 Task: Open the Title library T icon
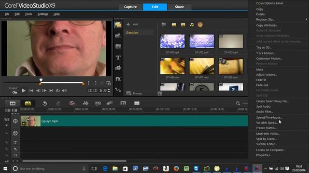[x=118, y=58]
